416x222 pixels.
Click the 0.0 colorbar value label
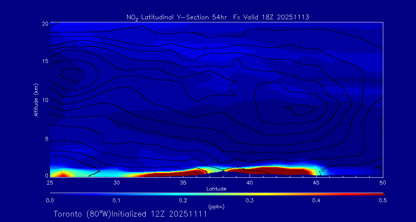[x=50, y=200]
